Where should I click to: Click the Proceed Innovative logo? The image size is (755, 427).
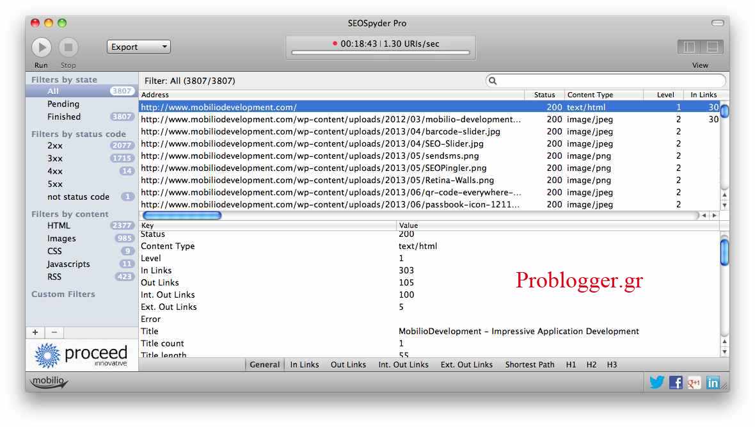pyautogui.click(x=81, y=355)
